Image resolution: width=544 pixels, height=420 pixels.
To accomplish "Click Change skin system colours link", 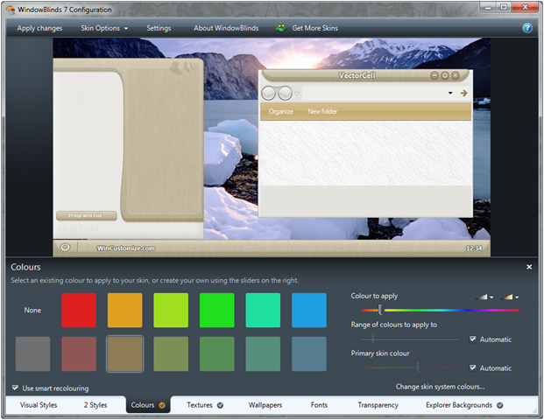I will pyautogui.click(x=440, y=386).
